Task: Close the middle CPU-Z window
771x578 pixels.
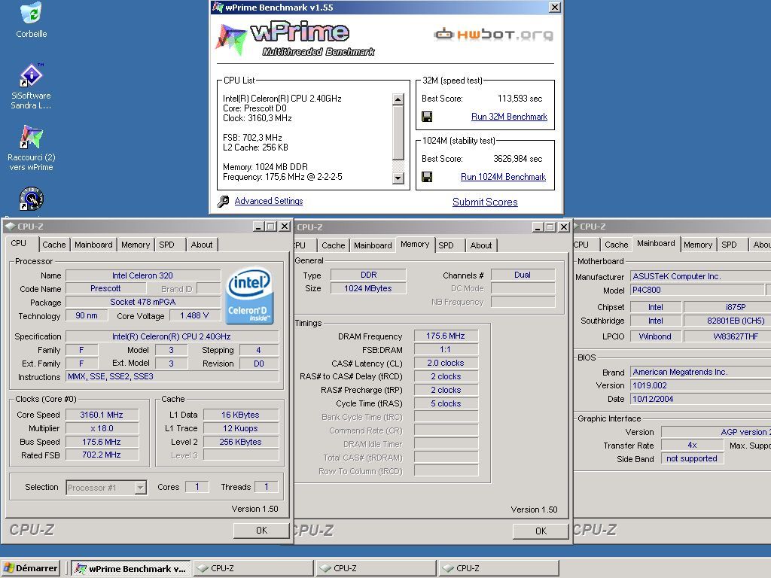Action: click(x=564, y=227)
